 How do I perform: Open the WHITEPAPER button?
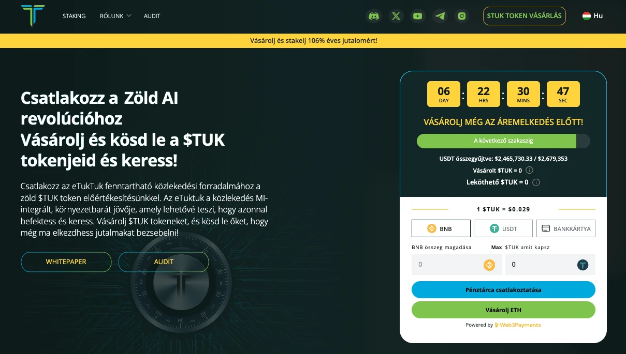[66, 262]
